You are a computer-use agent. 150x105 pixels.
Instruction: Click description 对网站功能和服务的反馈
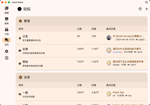[x=34, y=53]
